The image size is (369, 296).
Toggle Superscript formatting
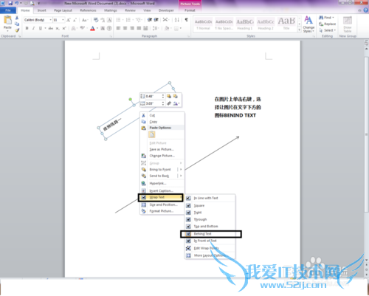(64, 28)
